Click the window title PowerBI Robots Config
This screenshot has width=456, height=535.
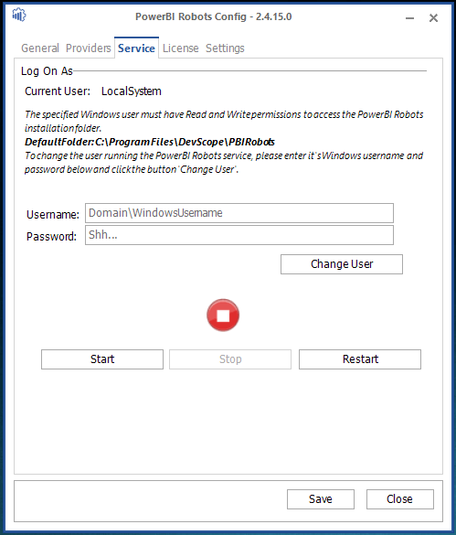tap(214, 16)
